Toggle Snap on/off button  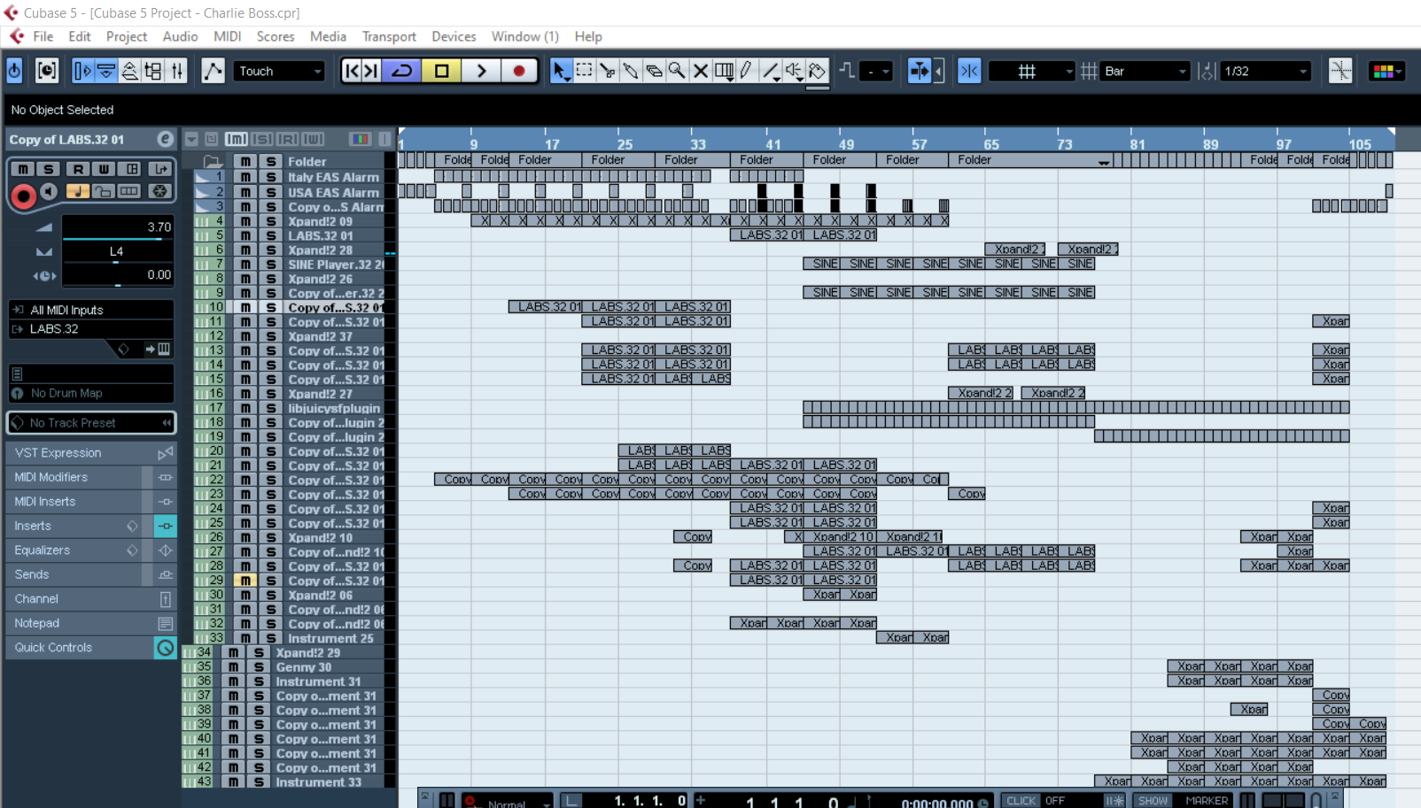click(969, 71)
